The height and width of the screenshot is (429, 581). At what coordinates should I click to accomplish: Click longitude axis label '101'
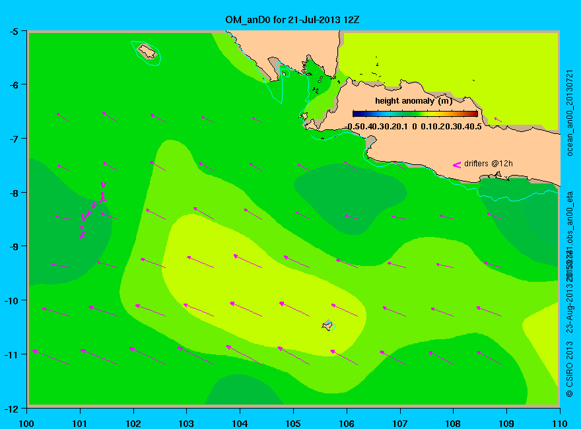pyautogui.click(x=80, y=424)
